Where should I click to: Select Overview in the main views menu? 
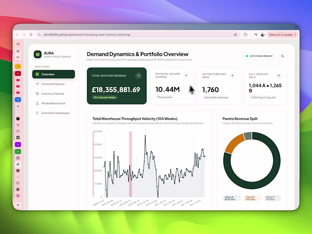point(53,74)
